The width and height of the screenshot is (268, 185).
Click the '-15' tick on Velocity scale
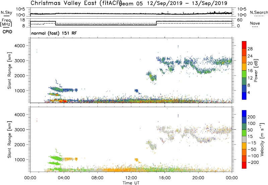point(252,143)
